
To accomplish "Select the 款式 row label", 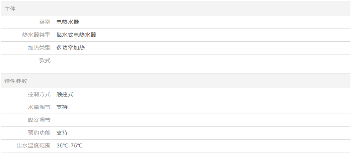I will pos(45,61).
